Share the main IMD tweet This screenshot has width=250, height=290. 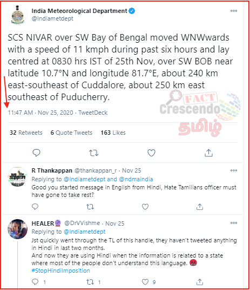pyautogui.click(x=208, y=153)
